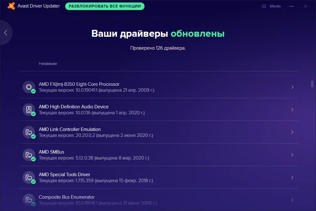Click version text 20.20.0.2 released 2 июня 2020
Screen dimensions: 316x211
[x=96, y=135]
